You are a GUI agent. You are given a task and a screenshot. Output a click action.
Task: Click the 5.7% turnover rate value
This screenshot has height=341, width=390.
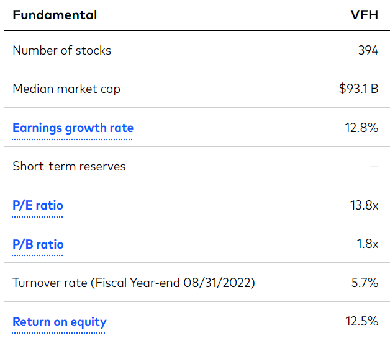(x=365, y=283)
